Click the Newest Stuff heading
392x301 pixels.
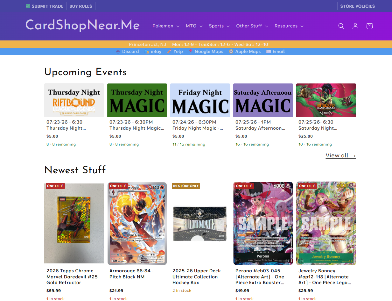[x=75, y=170]
